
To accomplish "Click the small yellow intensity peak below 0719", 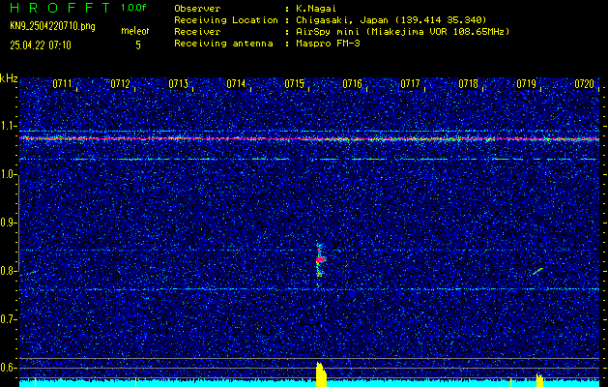I will pos(539,380).
